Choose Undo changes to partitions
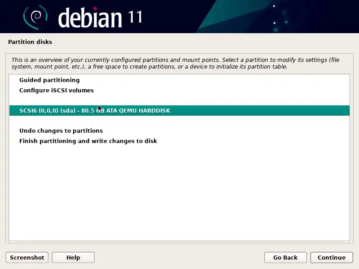This screenshot has width=359, height=269. point(179,130)
